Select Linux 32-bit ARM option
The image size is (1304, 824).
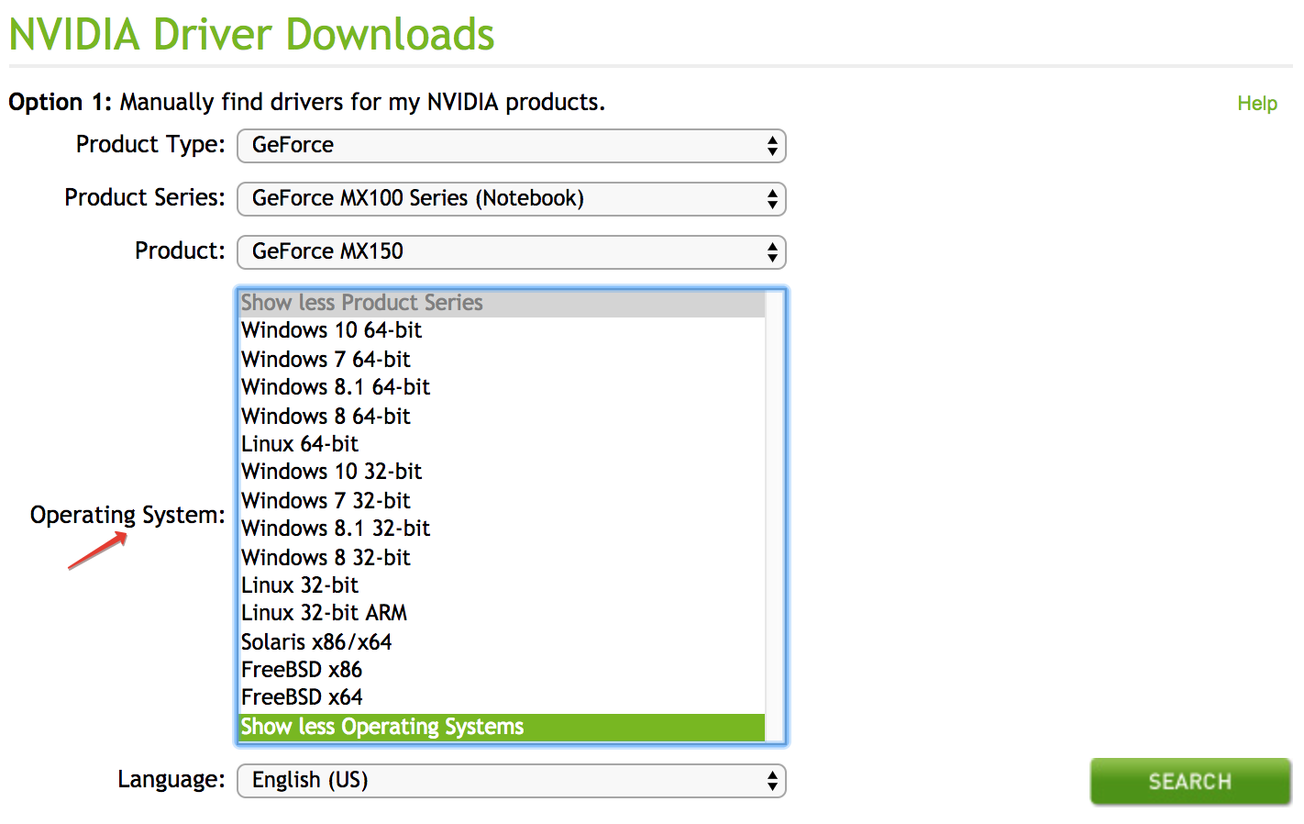coord(502,613)
